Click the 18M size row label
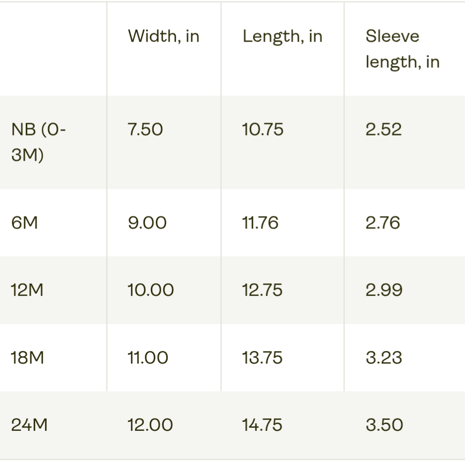The height and width of the screenshot is (465, 465). coord(28,358)
